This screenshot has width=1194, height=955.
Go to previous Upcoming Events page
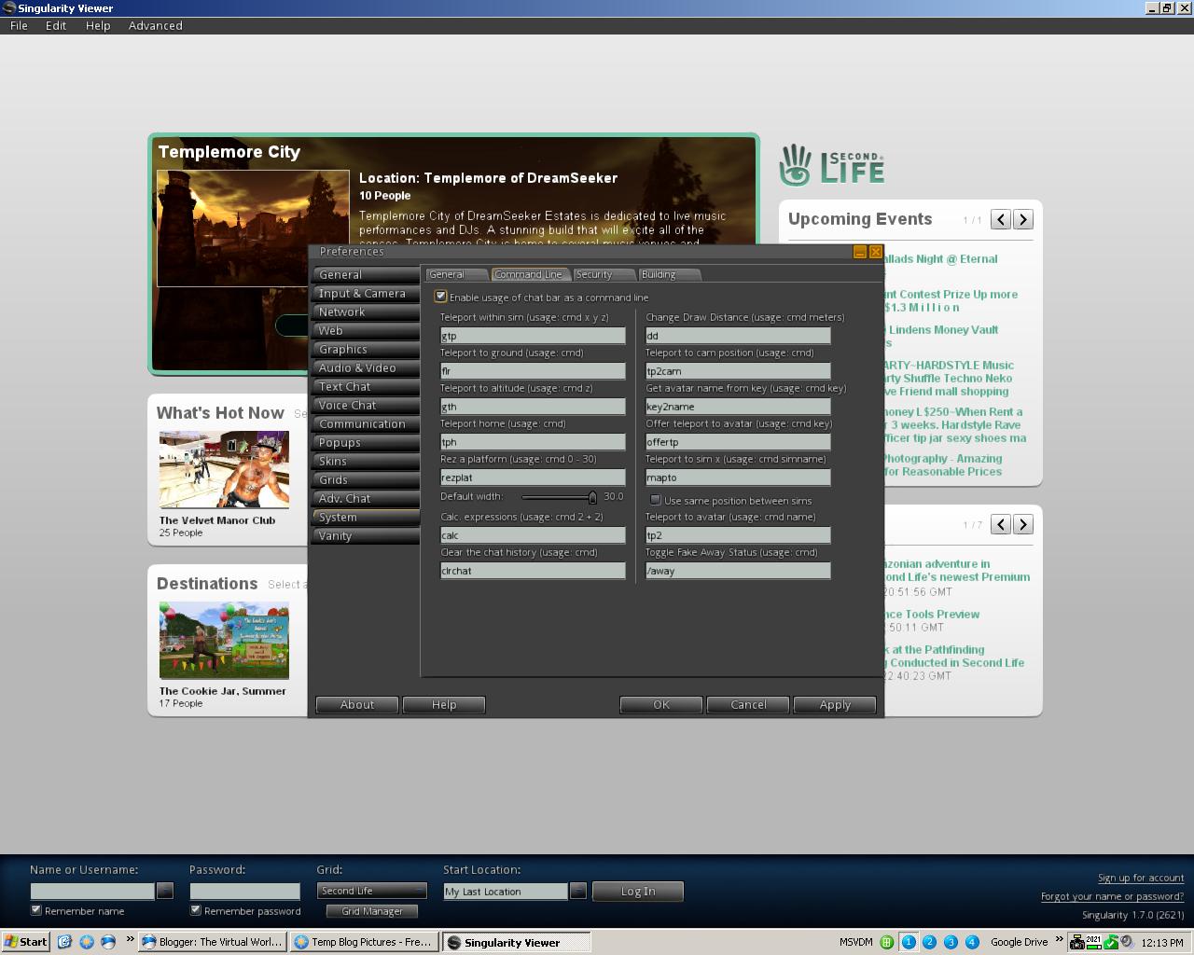[1001, 219]
